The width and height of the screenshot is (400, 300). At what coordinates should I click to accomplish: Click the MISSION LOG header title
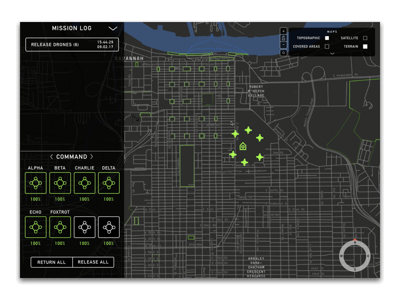coord(71,28)
